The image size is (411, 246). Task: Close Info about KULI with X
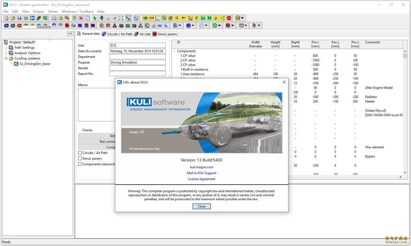284,82
